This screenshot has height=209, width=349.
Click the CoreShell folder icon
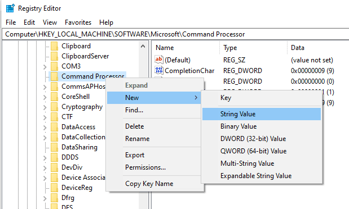pyautogui.click(x=54, y=97)
